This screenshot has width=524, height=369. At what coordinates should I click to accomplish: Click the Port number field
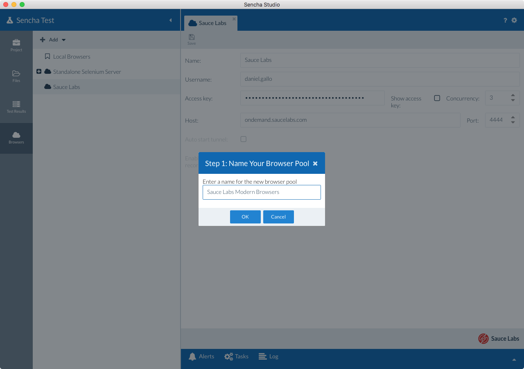[x=497, y=120]
